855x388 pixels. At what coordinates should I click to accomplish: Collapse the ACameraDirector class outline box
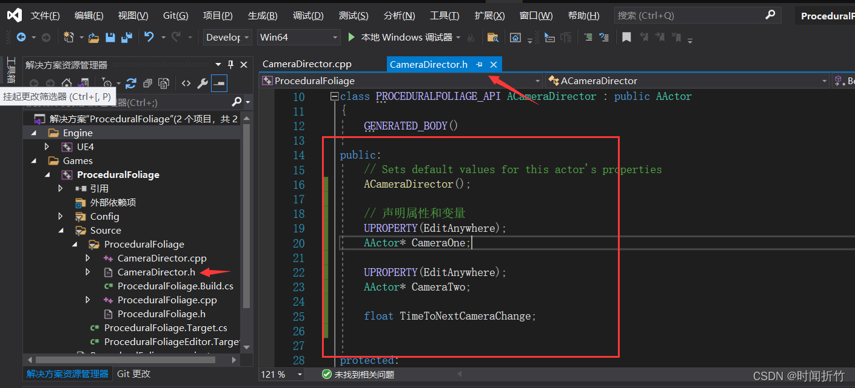point(334,96)
